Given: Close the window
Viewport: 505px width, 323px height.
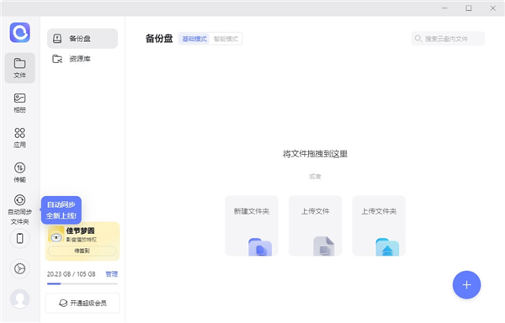Looking at the screenshot, I should (493, 8).
